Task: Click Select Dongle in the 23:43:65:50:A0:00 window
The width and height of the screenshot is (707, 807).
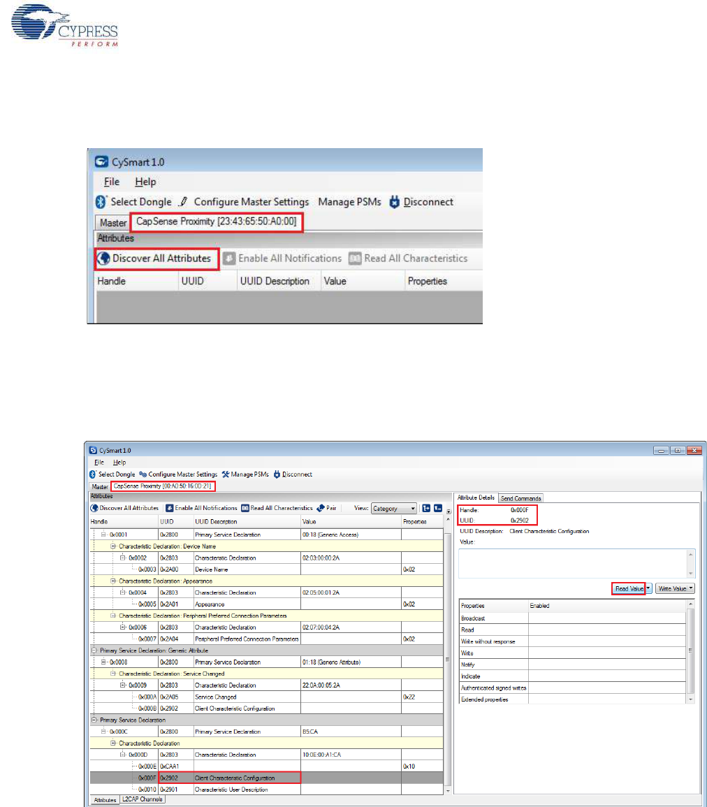Action: click(133, 202)
